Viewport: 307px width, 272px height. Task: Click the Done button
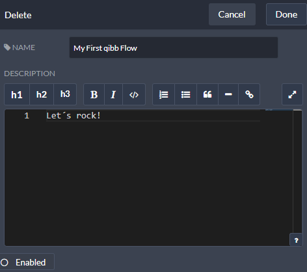tap(286, 14)
